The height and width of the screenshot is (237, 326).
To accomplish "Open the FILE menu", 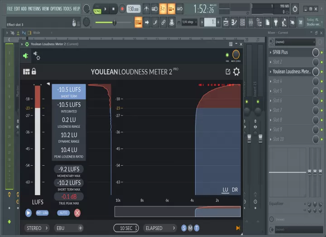I will 10,9.
